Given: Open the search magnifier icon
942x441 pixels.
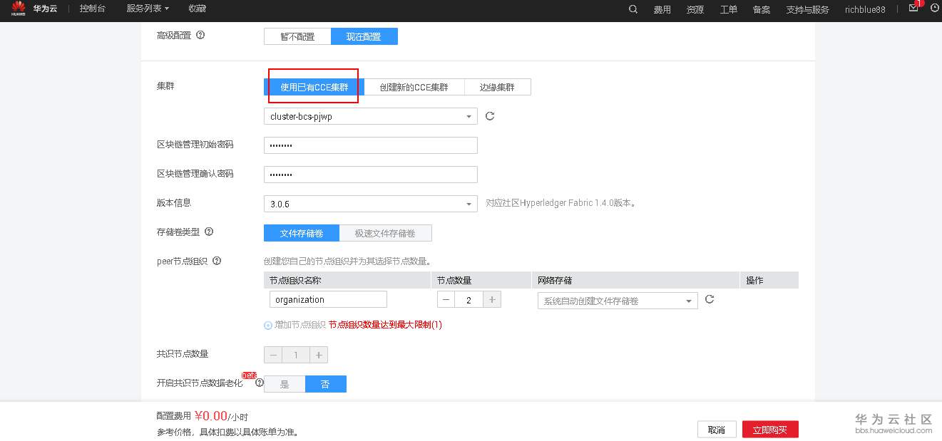Looking at the screenshot, I should pos(633,9).
